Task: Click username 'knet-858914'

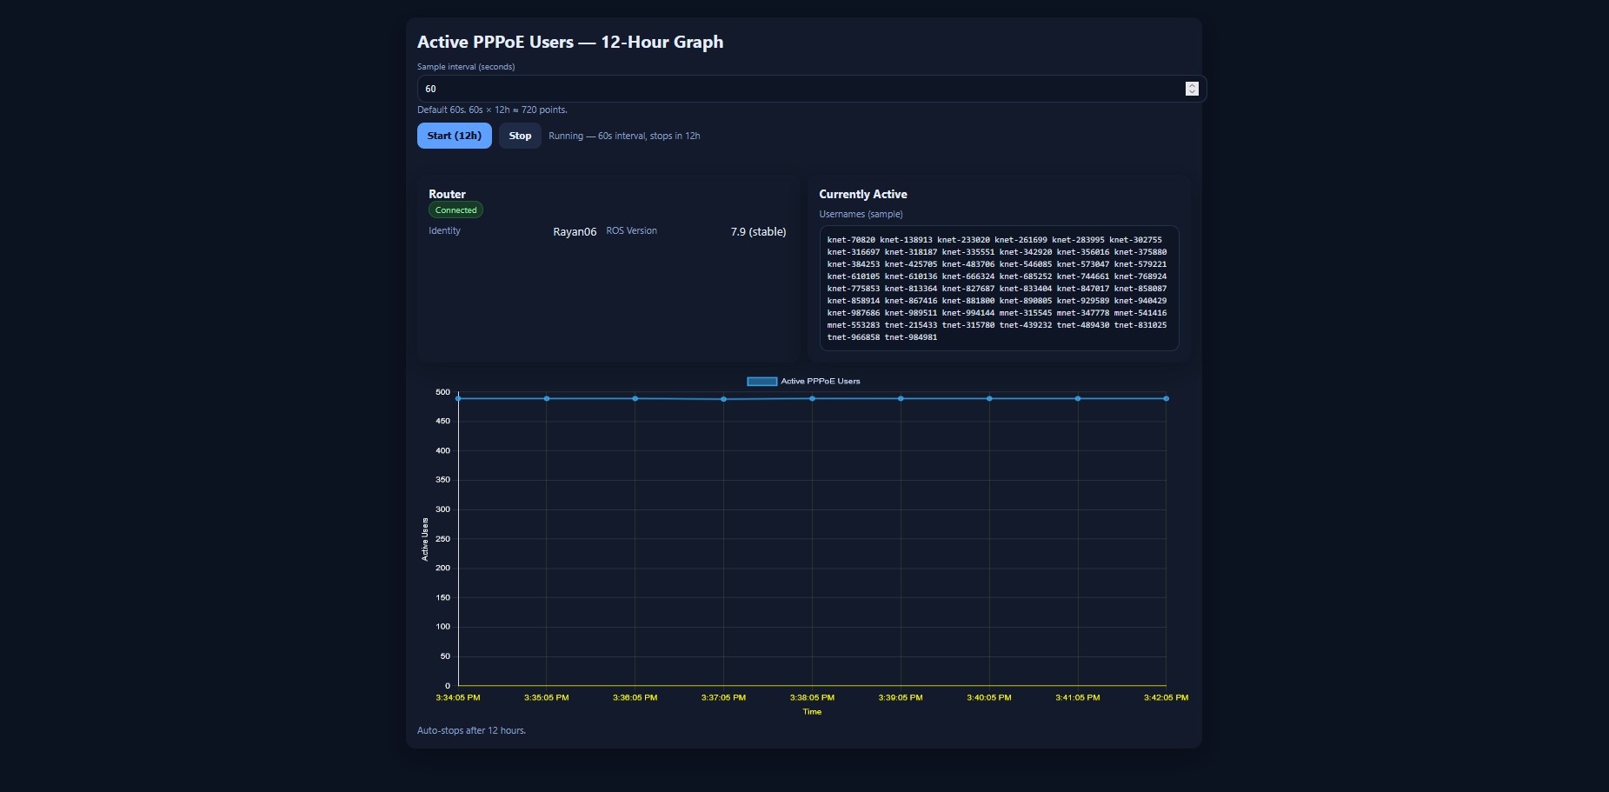Action: tap(854, 301)
